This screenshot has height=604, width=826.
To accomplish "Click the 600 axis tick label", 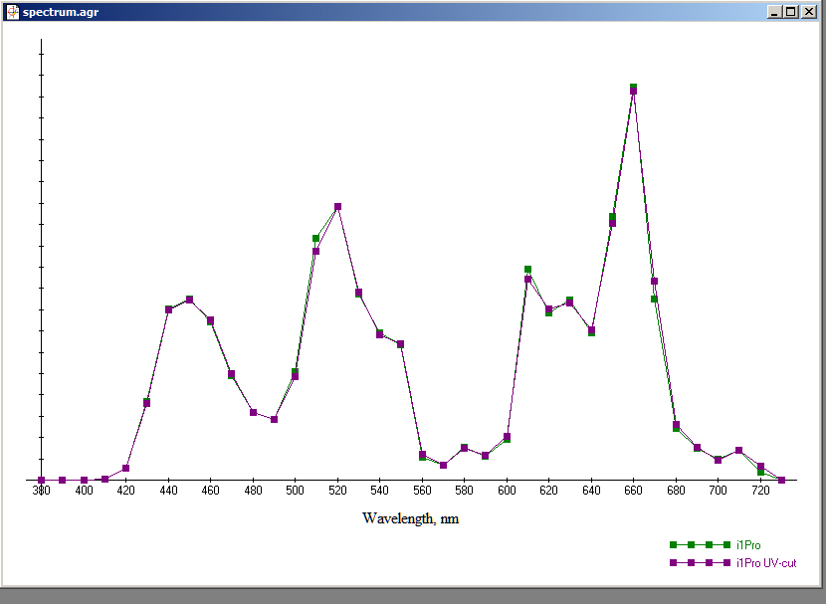I will click(507, 491).
